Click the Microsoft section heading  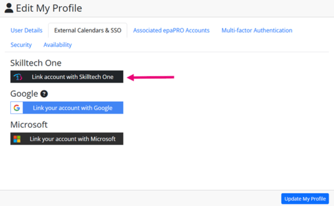pos(29,125)
